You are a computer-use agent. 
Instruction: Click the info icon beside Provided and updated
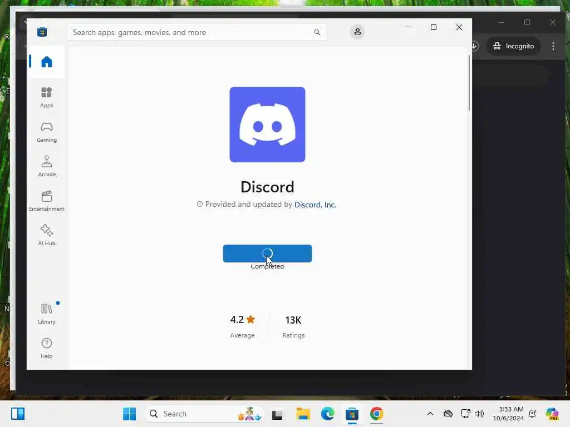[200, 205]
